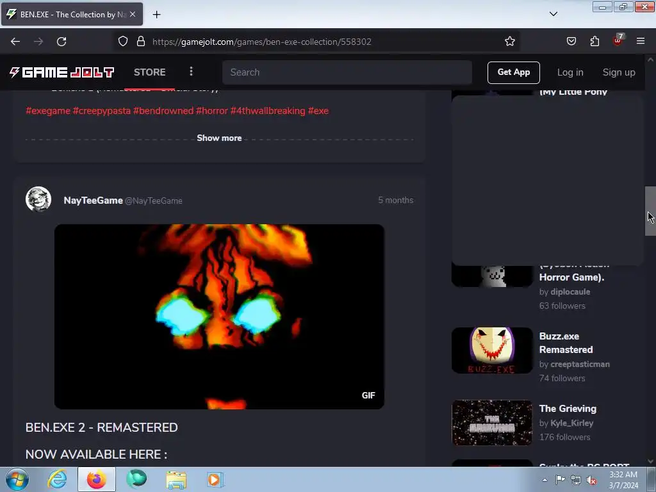Click the scrollbar down arrow

[x=650, y=461]
